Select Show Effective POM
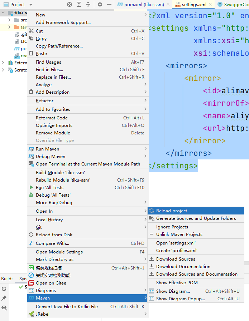This screenshot has height=321, width=249. [196, 282]
